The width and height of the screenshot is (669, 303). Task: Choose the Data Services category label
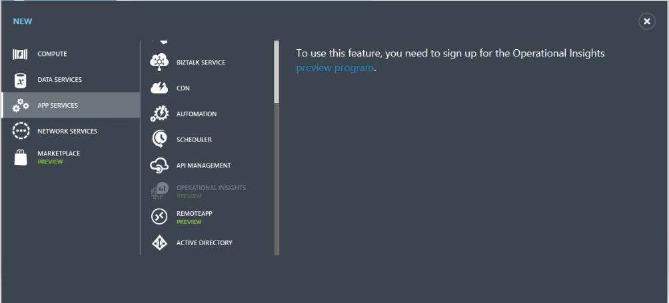point(59,80)
